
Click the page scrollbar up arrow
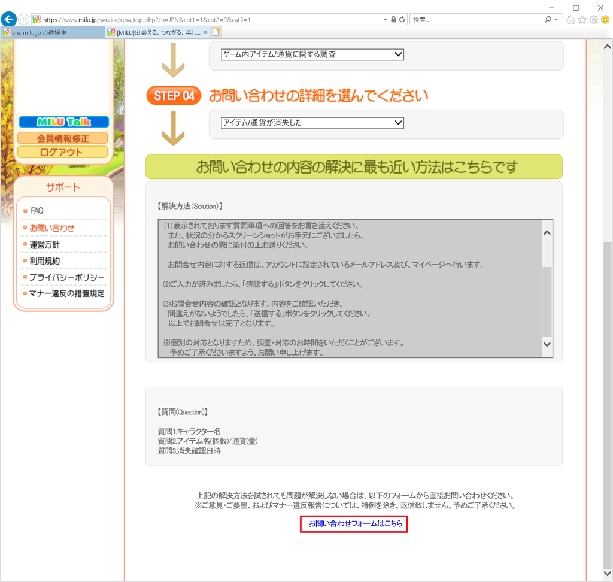[x=608, y=47]
